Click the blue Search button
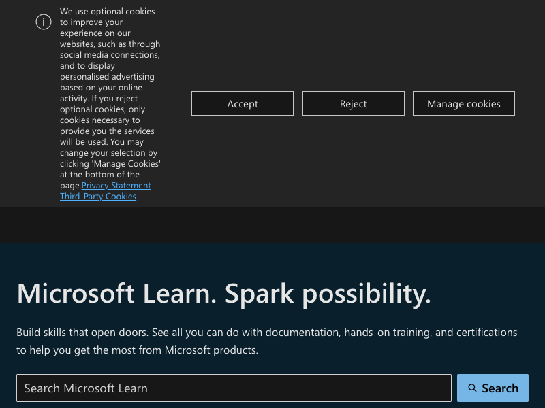This screenshot has height=408, width=545. click(x=493, y=388)
